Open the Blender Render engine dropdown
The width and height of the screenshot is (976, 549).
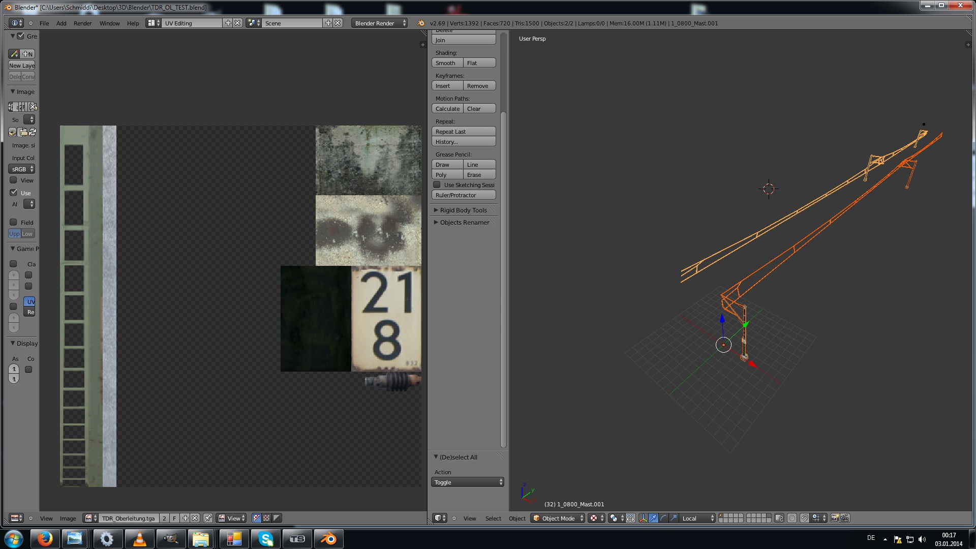379,23
